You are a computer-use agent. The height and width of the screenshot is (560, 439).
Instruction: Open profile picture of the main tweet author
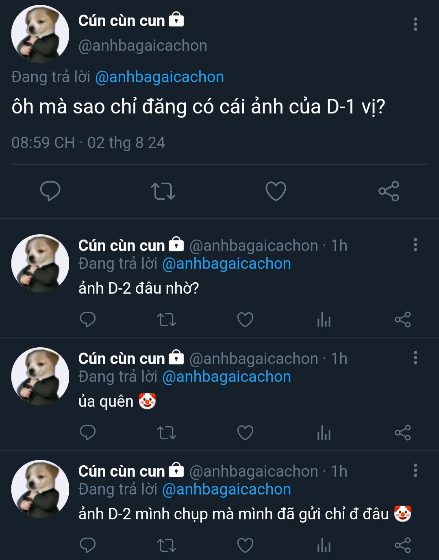[40, 34]
